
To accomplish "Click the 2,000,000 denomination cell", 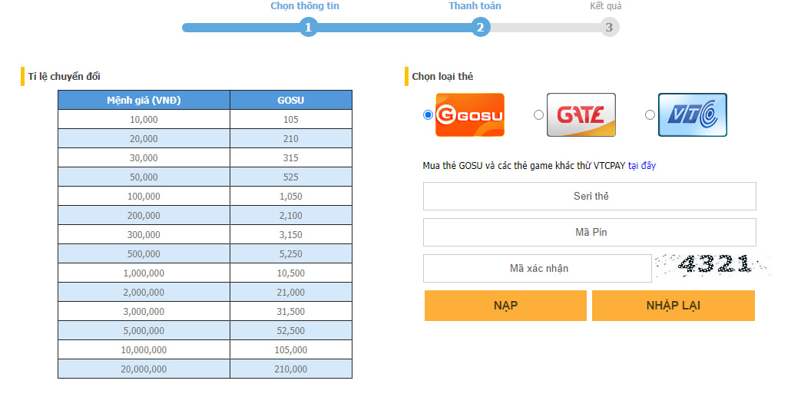I will pos(144,292).
